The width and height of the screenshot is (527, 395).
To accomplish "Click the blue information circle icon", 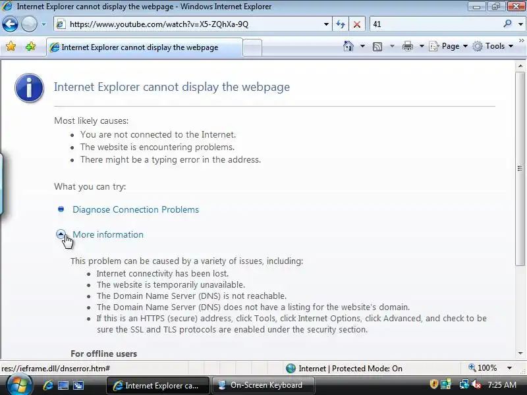I will 29,88.
